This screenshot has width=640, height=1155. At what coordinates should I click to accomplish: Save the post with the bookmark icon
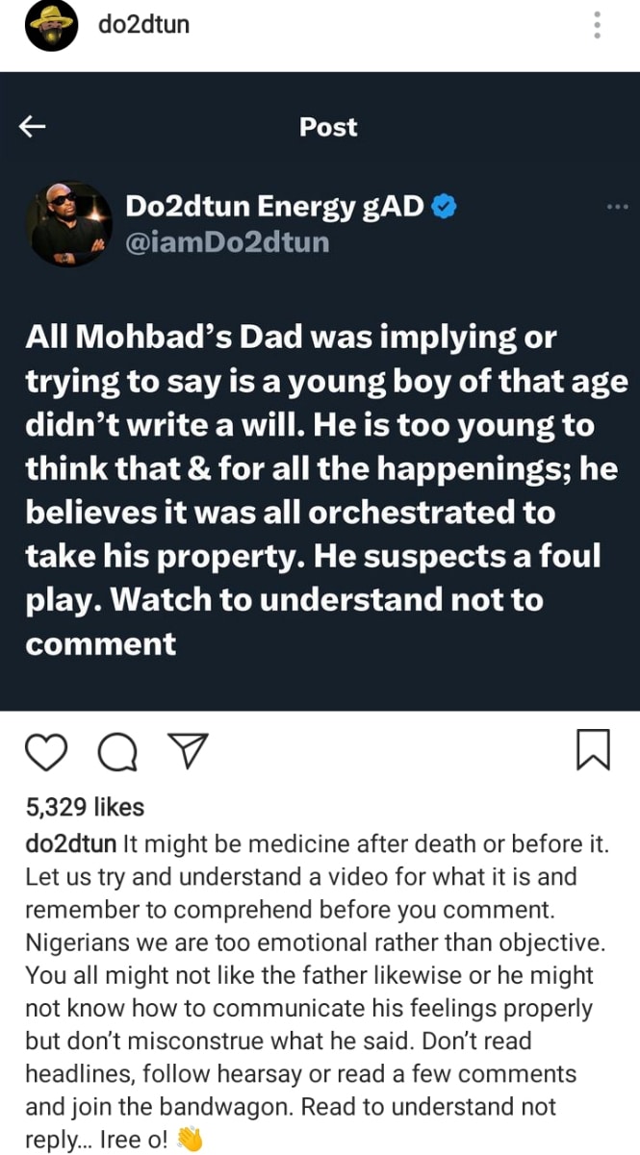(x=593, y=751)
